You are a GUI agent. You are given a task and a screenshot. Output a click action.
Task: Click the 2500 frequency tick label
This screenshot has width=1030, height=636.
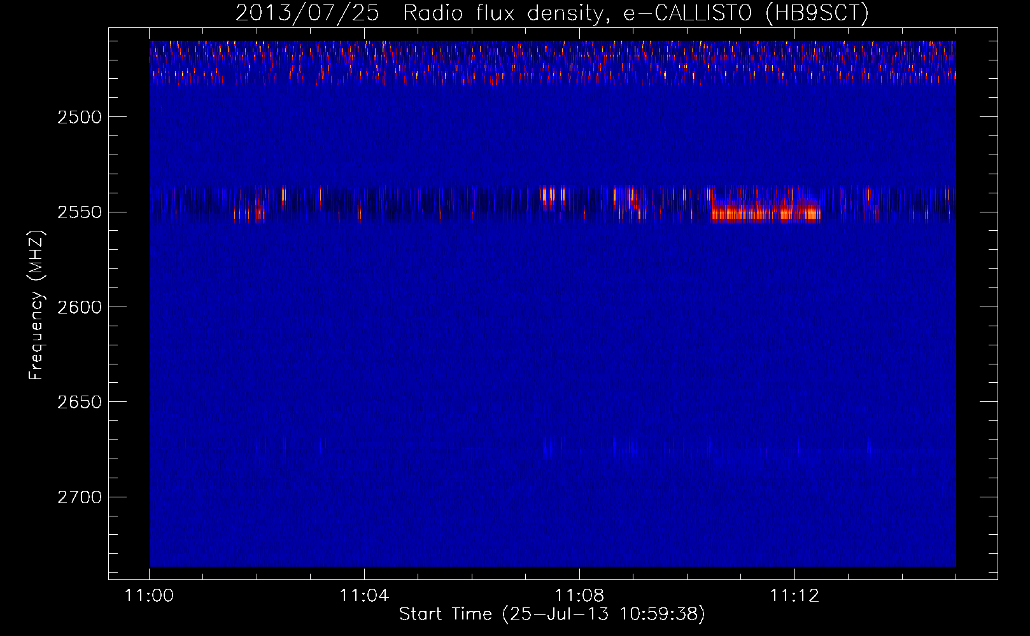tap(80, 117)
